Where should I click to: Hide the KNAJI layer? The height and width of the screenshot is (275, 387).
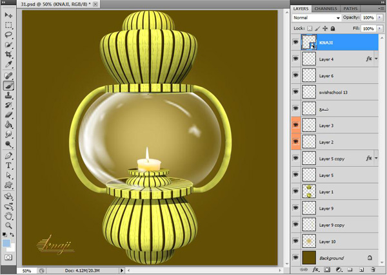(296, 43)
